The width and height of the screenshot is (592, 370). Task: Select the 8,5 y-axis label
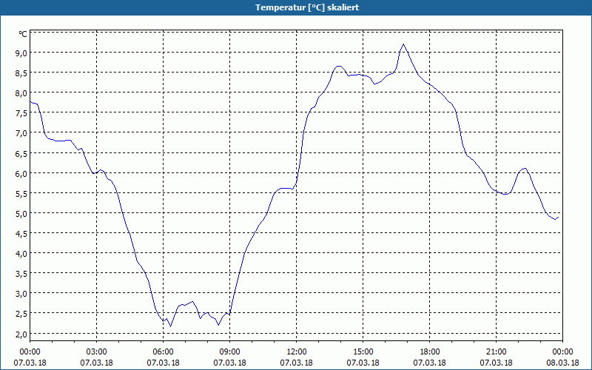click(x=21, y=73)
